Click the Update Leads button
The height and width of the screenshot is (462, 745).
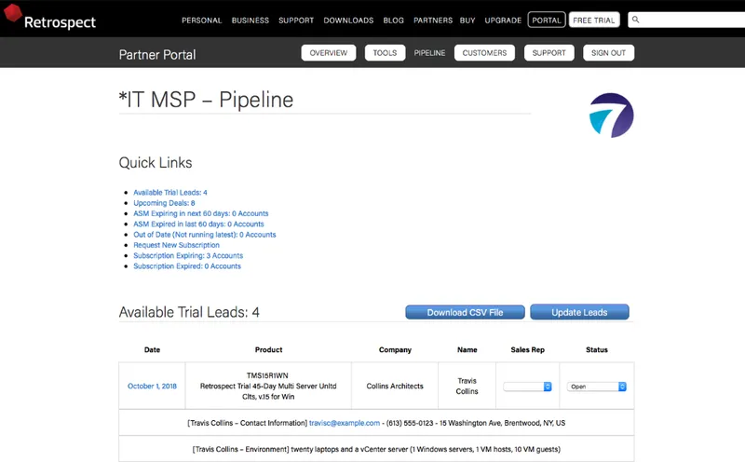579,312
